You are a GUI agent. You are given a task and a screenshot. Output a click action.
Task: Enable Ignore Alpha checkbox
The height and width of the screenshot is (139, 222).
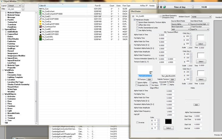136,83
